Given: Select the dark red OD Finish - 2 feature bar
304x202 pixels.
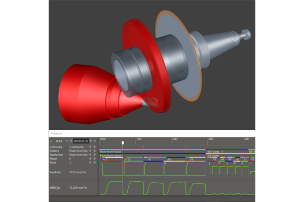Looking at the screenshot, I should coord(227,149).
